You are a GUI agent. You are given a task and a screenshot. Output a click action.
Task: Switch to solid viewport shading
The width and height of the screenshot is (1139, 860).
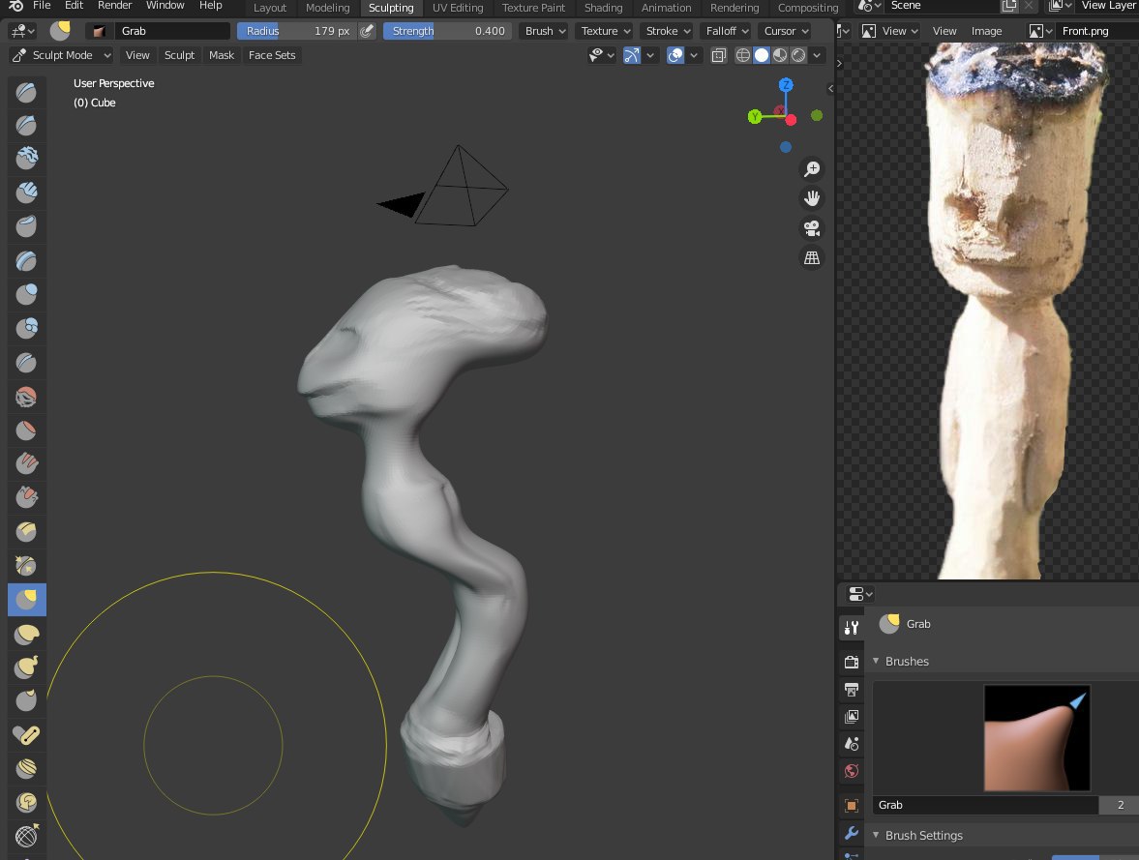point(762,55)
